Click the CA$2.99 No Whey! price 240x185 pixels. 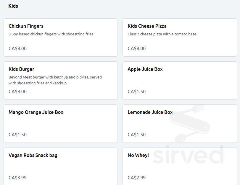136,178
